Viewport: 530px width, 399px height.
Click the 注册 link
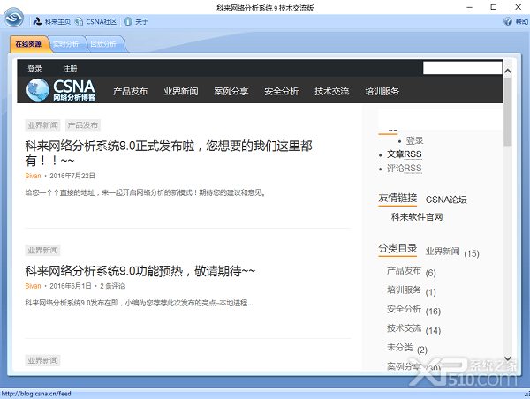[70, 69]
